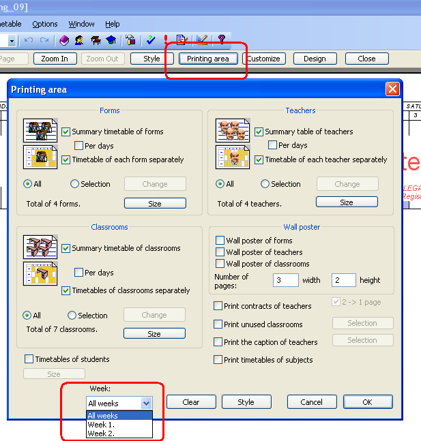The width and height of the screenshot is (421, 441).
Task: Click the summary timetable of classrooms thumbnail icon
Action: tap(38, 247)
